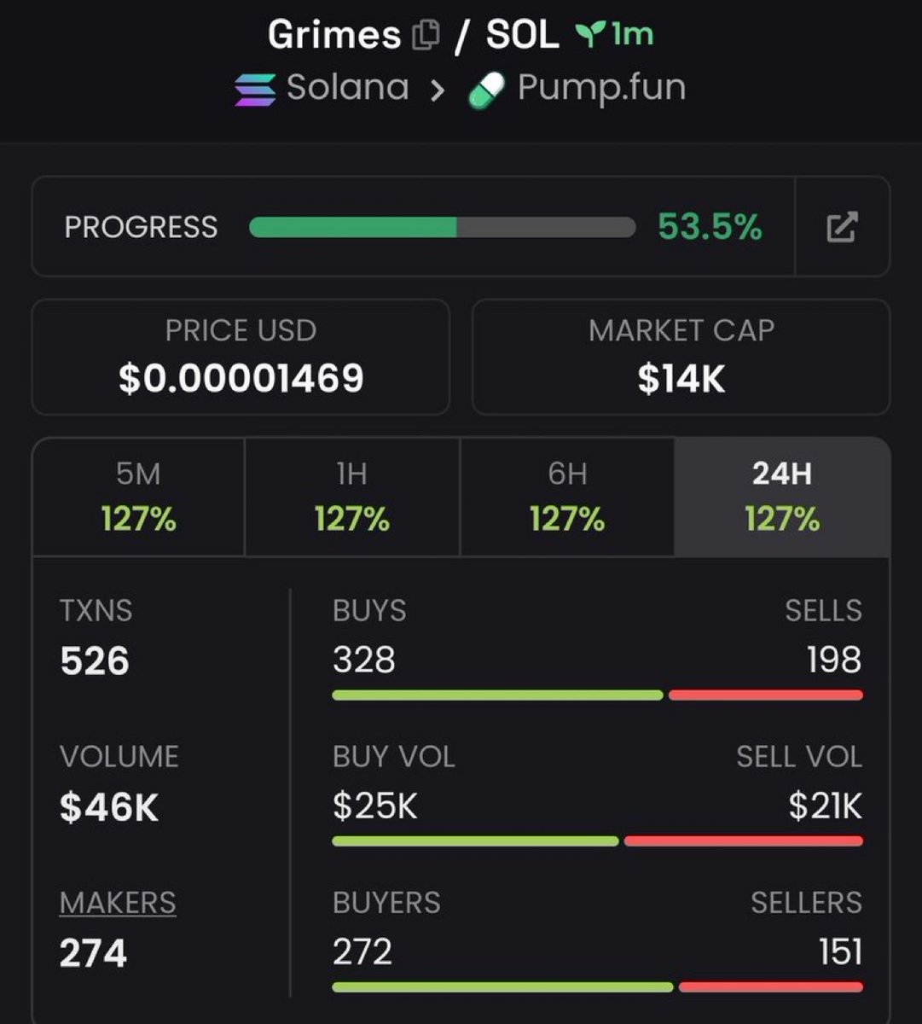This screenshot has width=922, height=1024.
Task: Click the 53.5% progress percentage
Action: pyautogui.click(x=710, y=227)
